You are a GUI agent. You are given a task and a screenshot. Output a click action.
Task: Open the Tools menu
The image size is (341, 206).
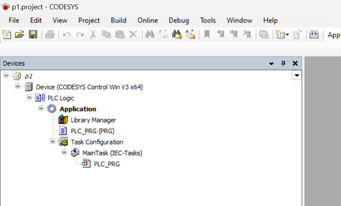(208, 20)
